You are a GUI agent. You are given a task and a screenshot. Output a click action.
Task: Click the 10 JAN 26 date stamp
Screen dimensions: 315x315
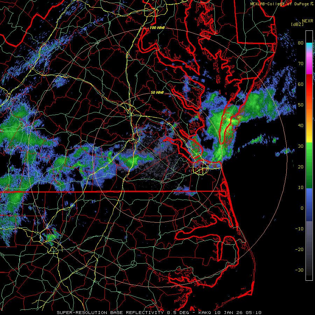tap(229, 313)
